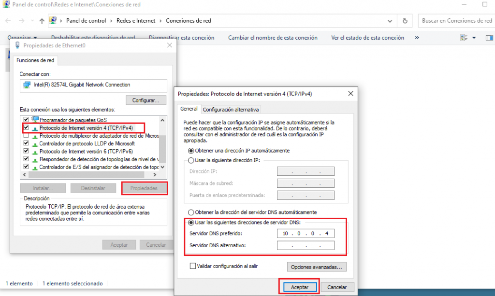Click the Up arrow navigation icon
The height and width of the screenshot is (296, 495).
(42, 21)
